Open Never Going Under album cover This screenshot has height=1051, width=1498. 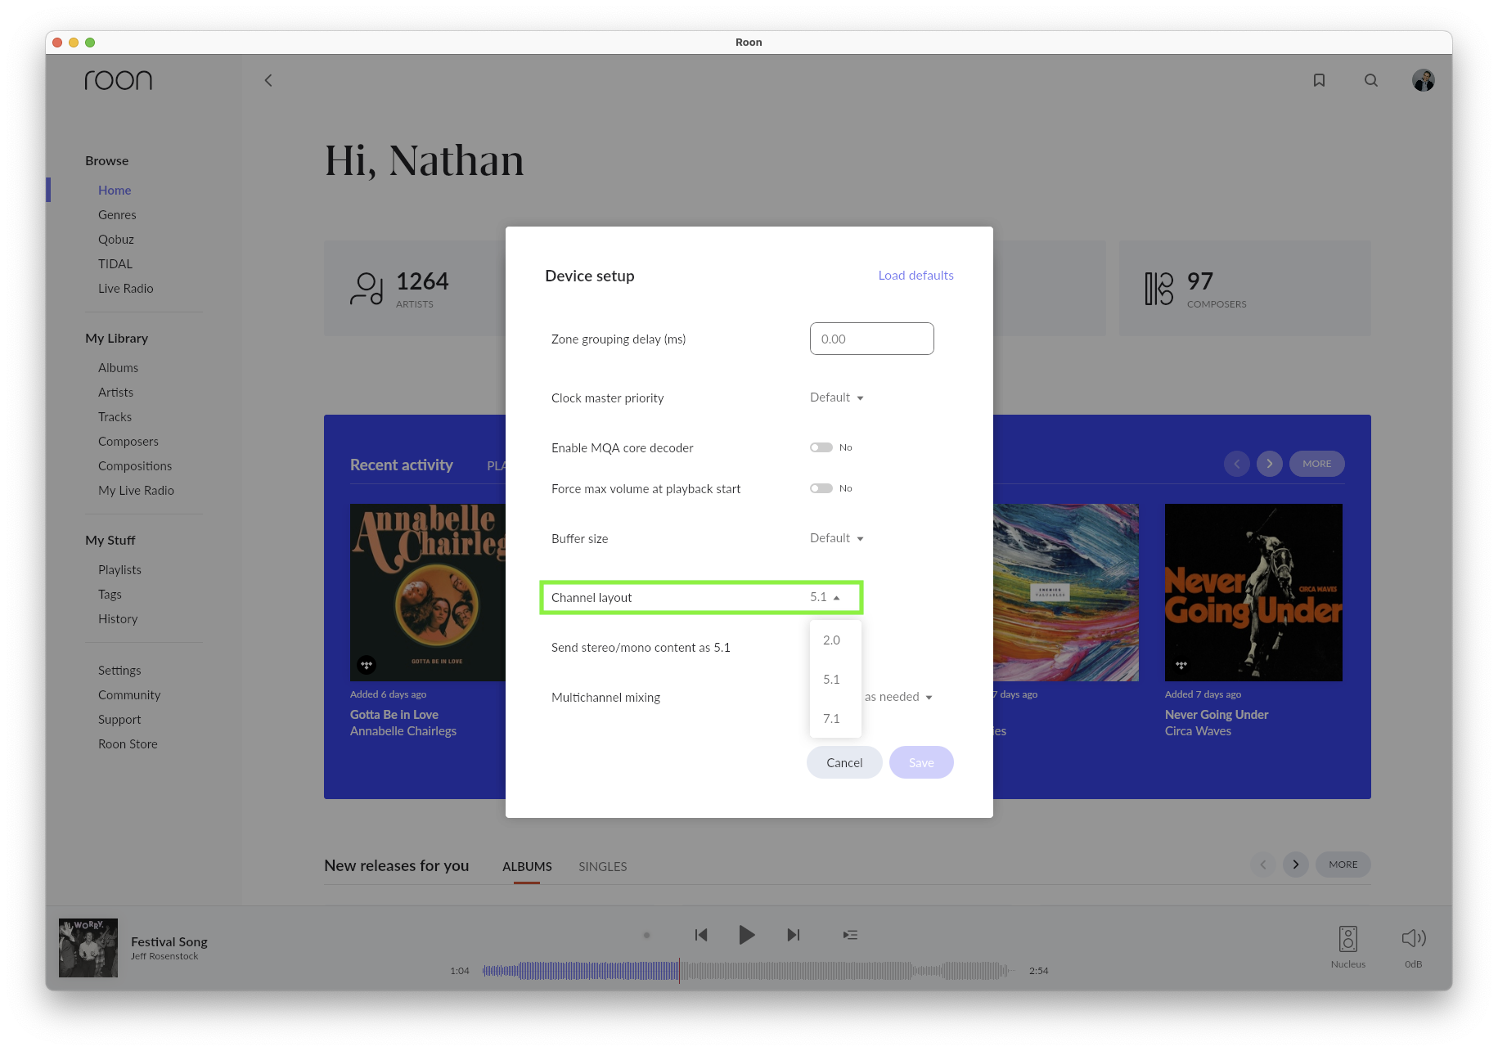(1253, 592)
